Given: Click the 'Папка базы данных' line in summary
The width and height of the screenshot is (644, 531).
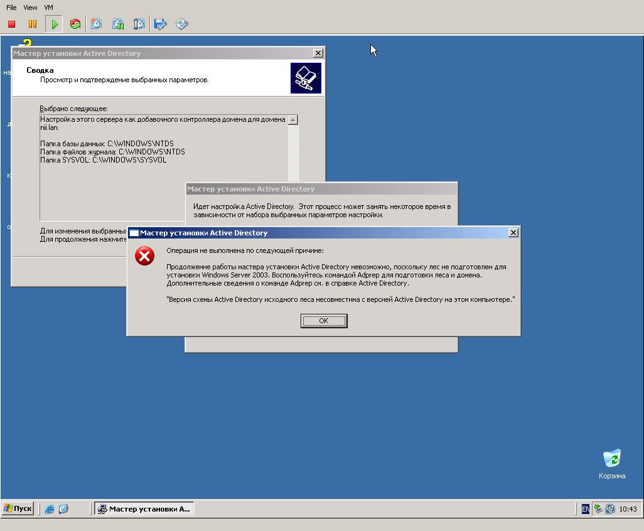Looking at the screenshot, I should point(107,144).
